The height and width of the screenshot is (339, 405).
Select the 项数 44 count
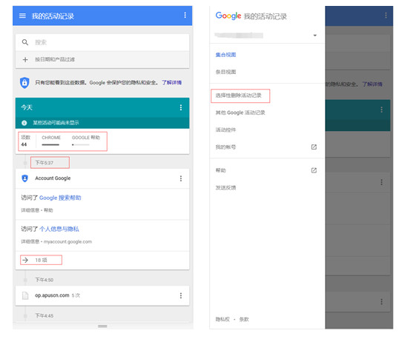pyautogui.click(x=25, y=141)
